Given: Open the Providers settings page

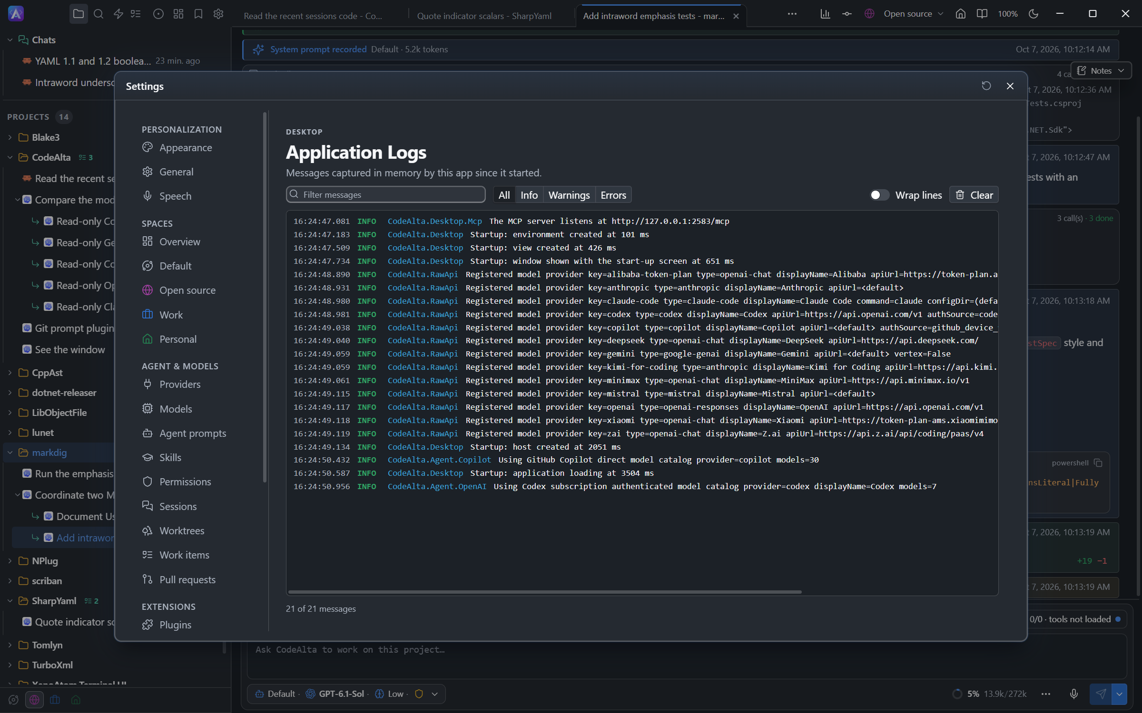Looking at the screenshot, I should (x=180, y=385).
